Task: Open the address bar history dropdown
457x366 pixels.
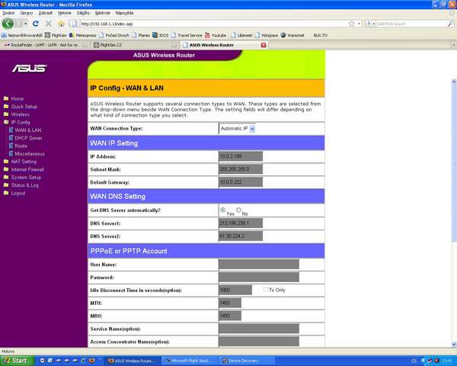Action: (x=359, y=24)
